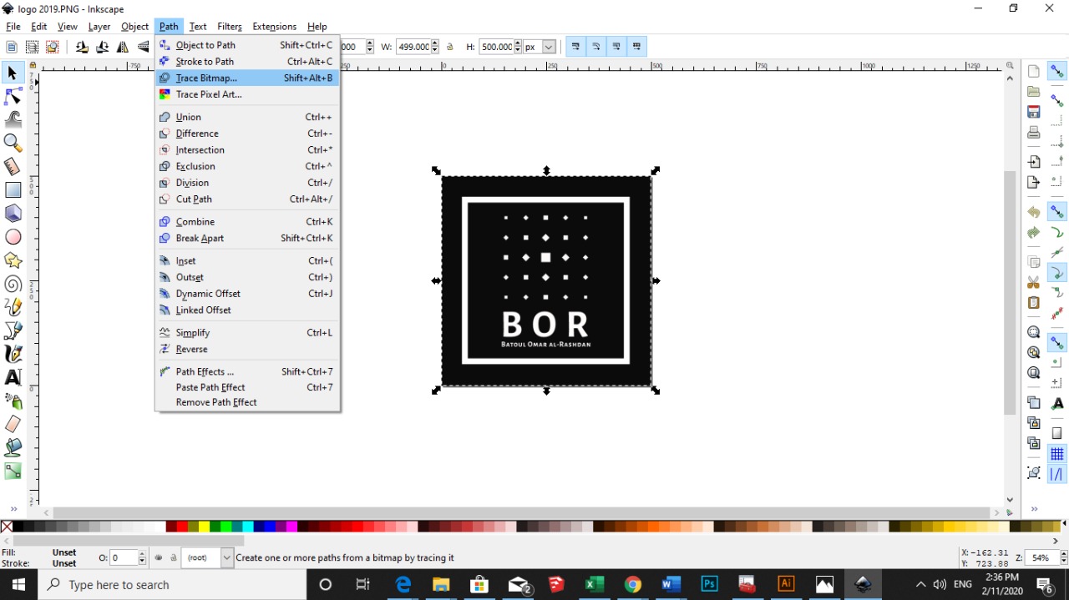This screenshot has height=600, width=1069.
Task: Select the Rectangle tool
Action: 13,190
